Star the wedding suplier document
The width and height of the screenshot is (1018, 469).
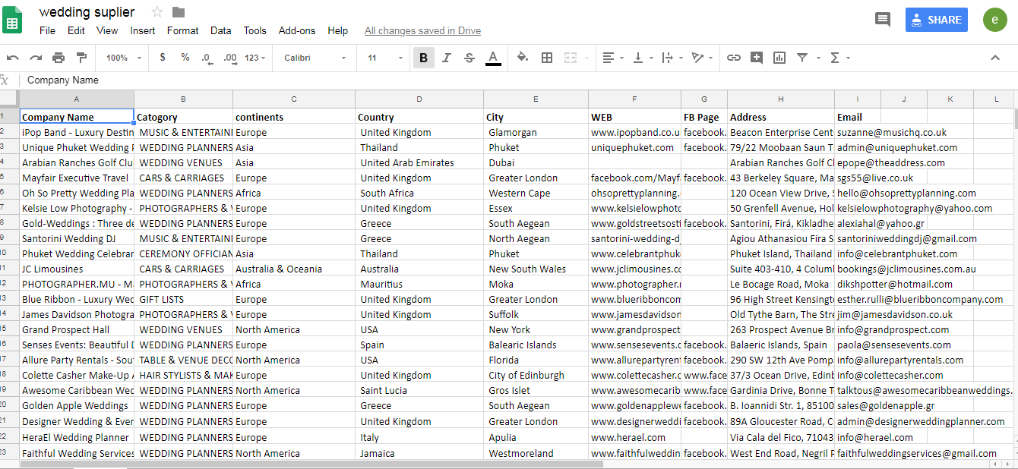(157, 11)
